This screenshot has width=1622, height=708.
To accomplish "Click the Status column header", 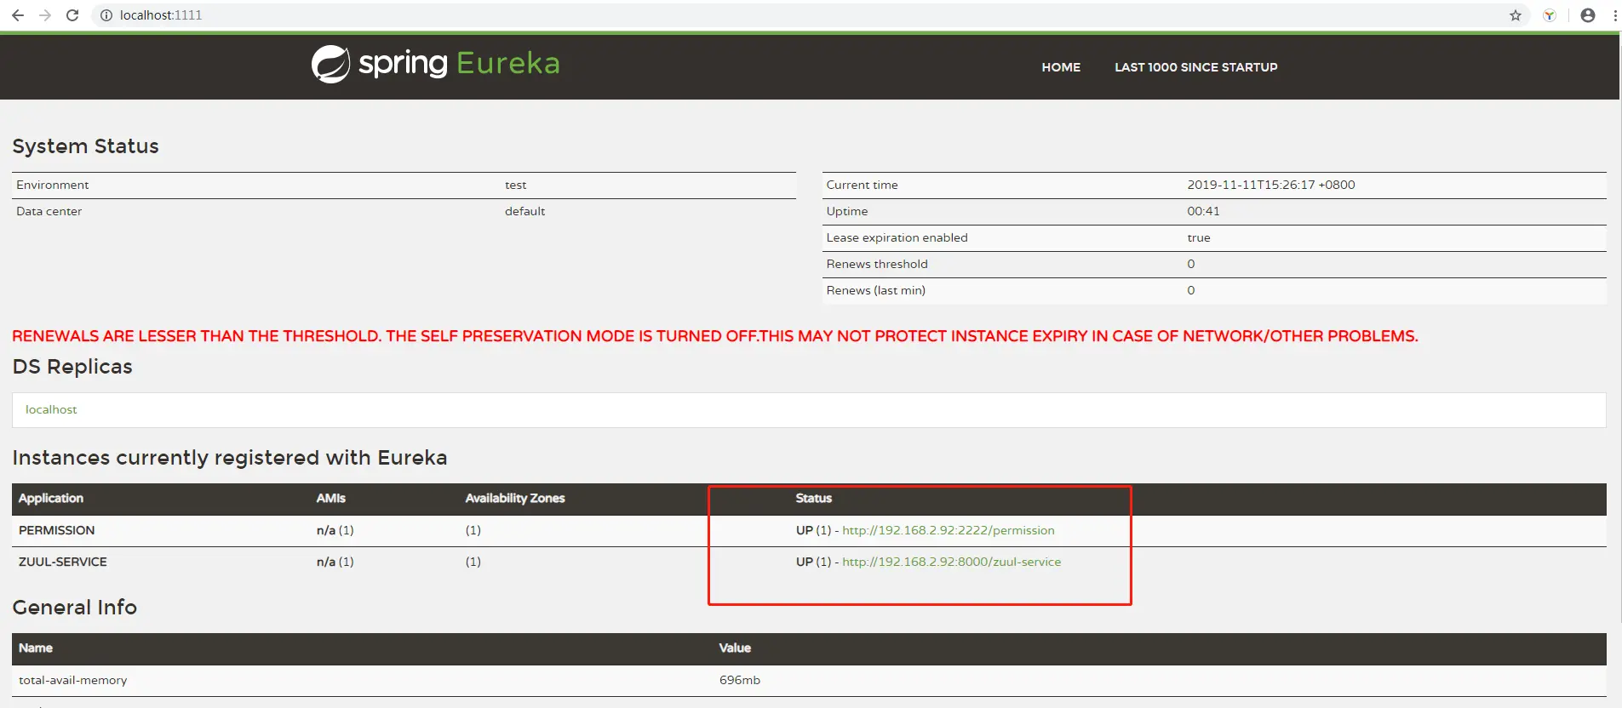I will coord(814,498).
